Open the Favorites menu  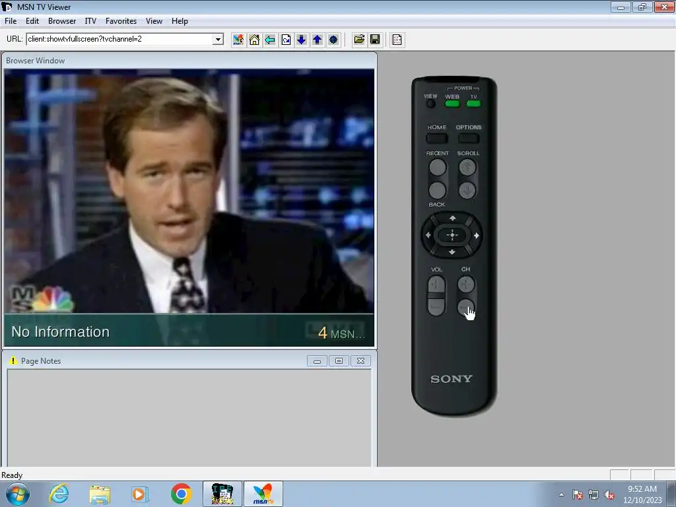click(121, 21)
